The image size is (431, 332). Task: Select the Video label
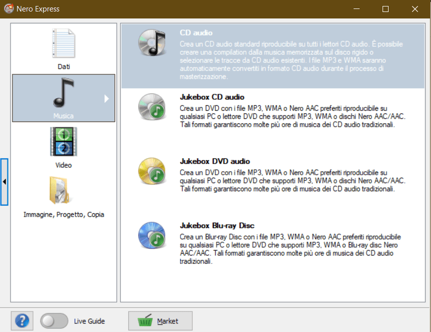[x=63, y=165]
